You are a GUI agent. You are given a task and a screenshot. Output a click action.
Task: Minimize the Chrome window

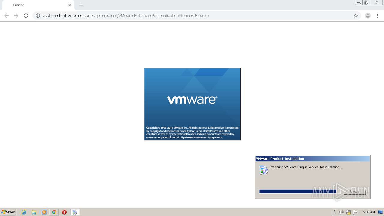(359, 3)
